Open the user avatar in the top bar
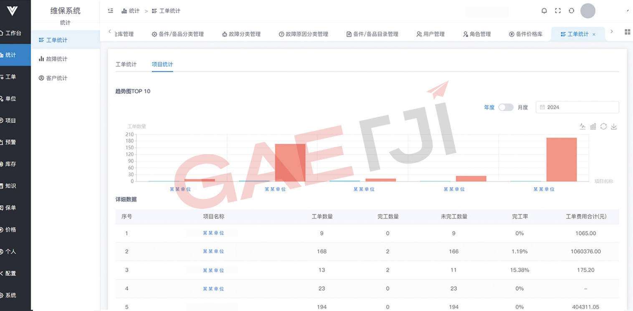 point(588,11)
